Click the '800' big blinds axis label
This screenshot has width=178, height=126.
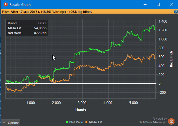[x=161, y=48]
